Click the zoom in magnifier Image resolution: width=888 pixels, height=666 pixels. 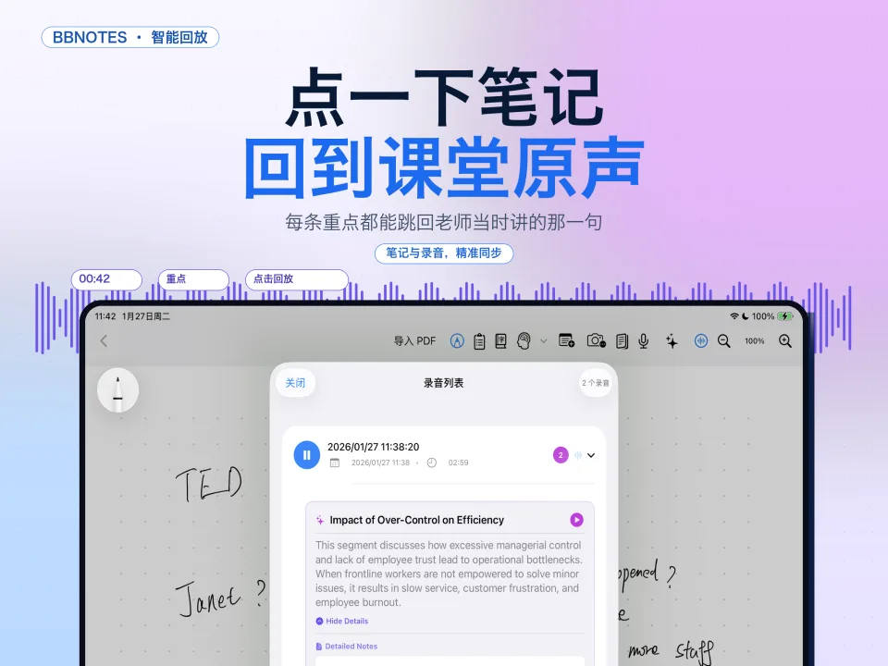(x=785, y=341)
